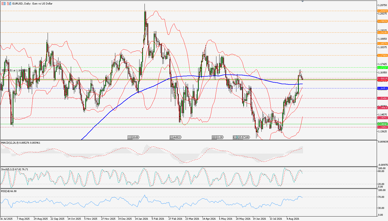Click the orange 1.17909 price level tag

click(382, 55)
